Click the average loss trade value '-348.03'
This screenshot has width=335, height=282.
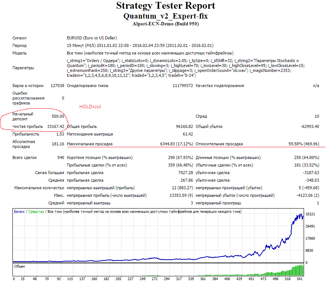click(312, 180)
